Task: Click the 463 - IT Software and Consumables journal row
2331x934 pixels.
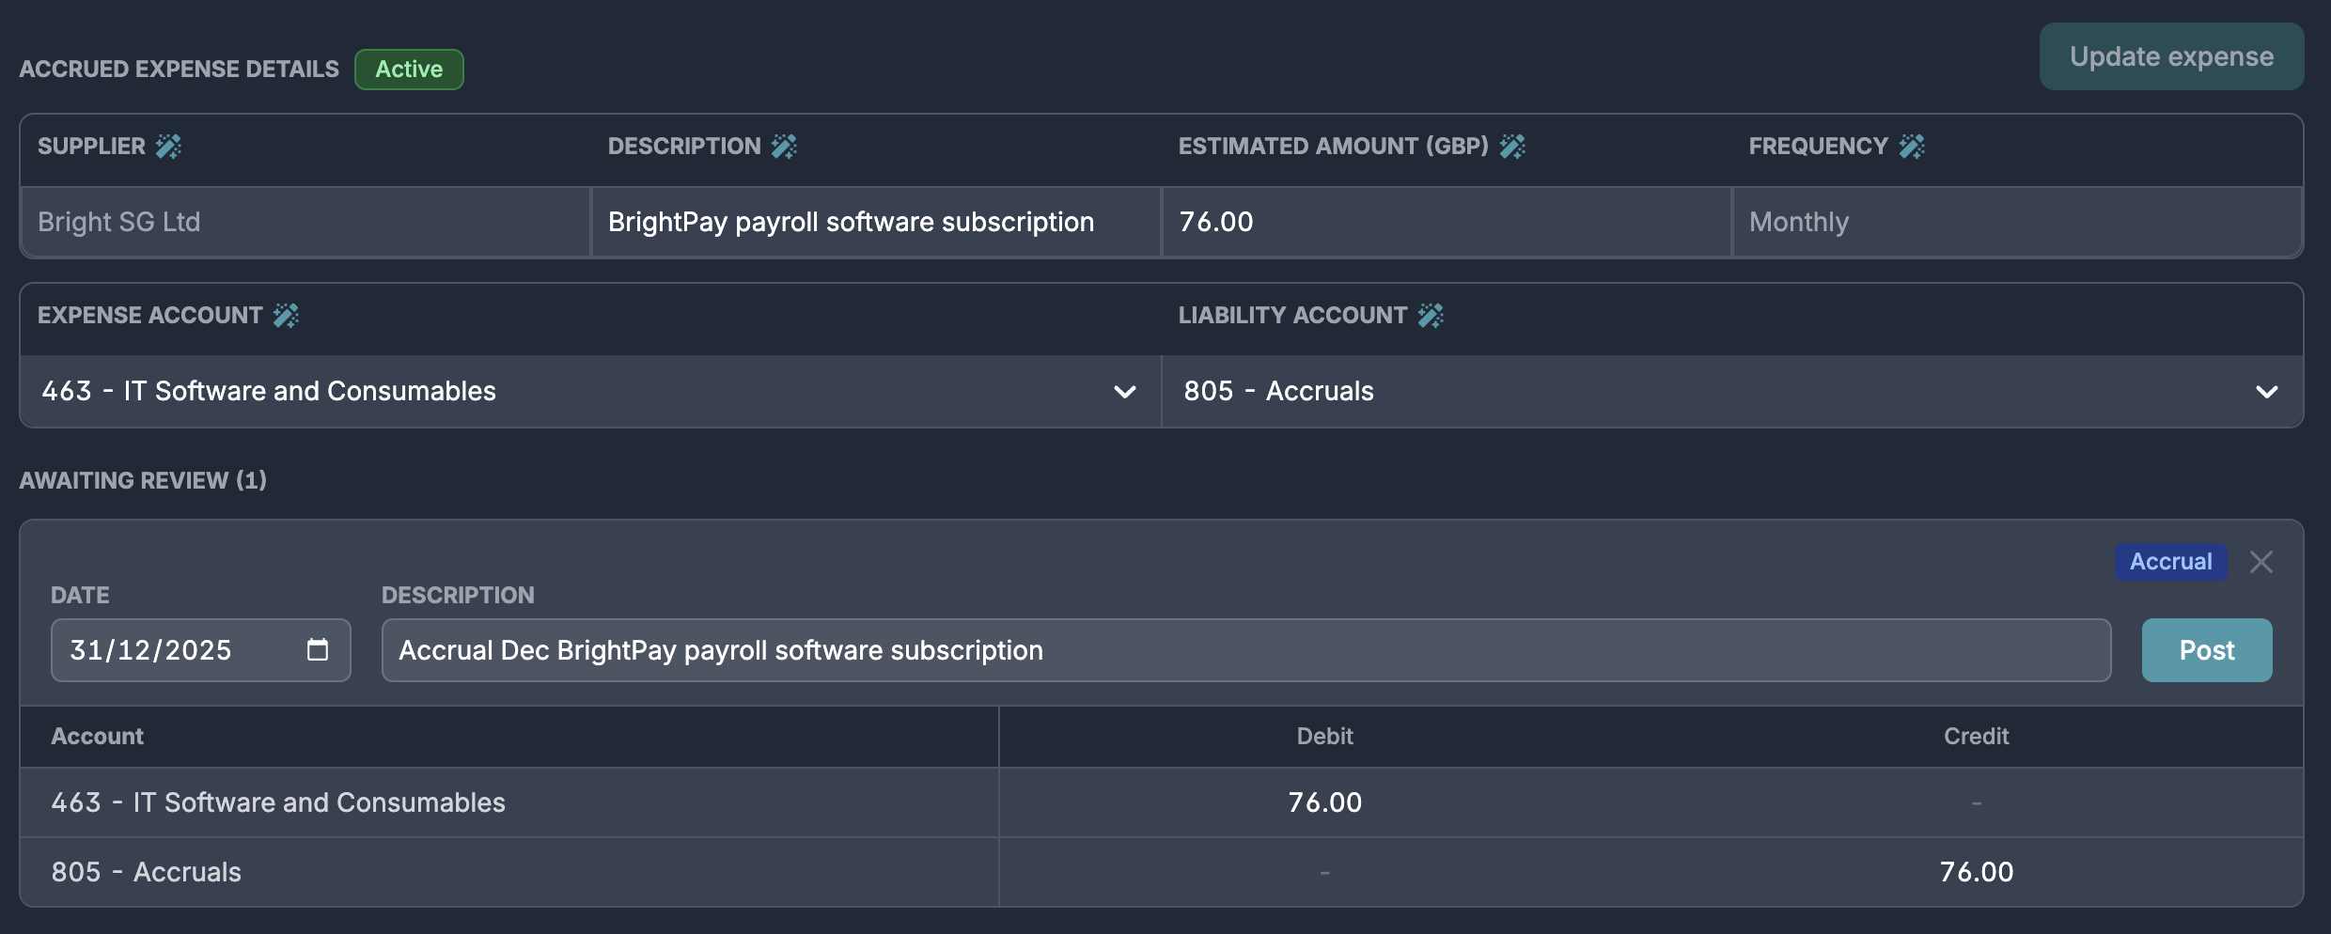Action: click(x=1162, y=802)
